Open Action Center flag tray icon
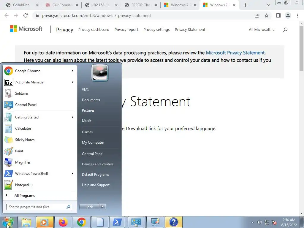This screenshot has width=304, height=228. pyautogui.click(x=274, y=222)
